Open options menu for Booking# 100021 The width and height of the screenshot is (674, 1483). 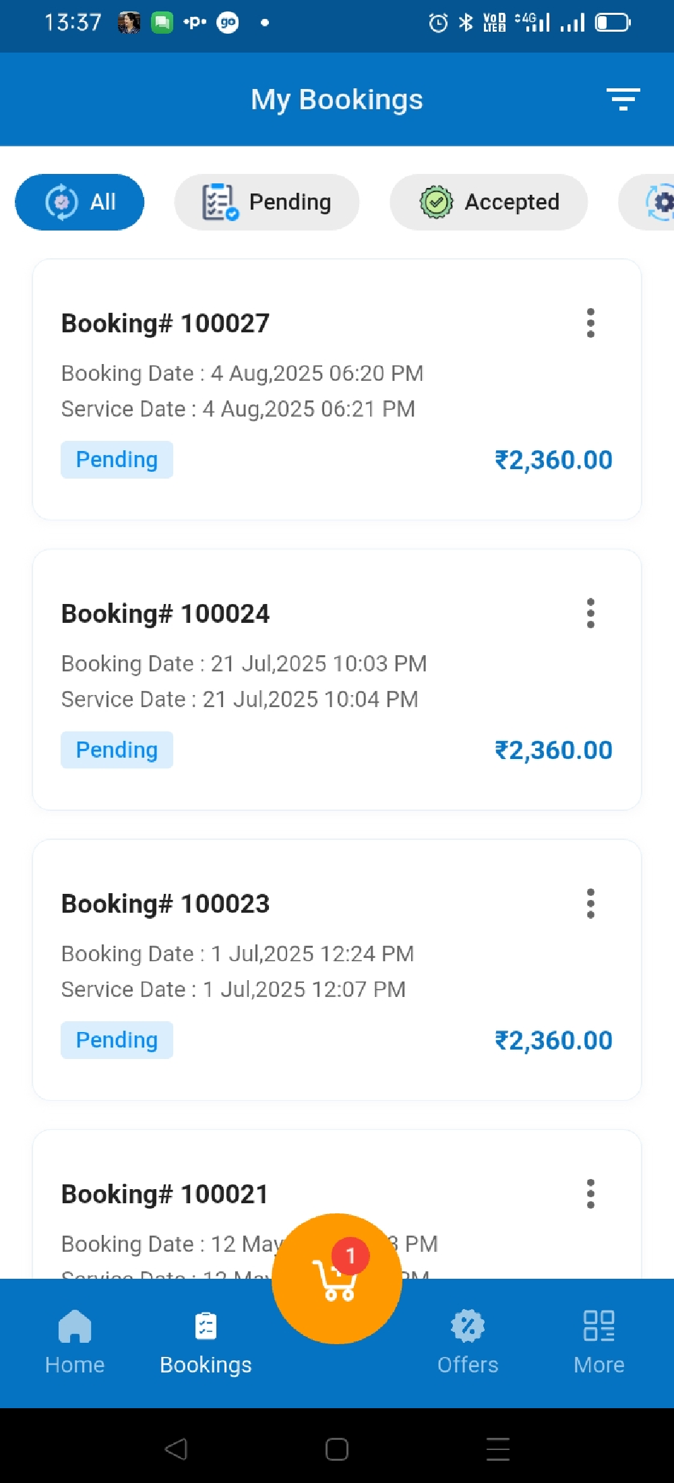(x=590, y=1194)
